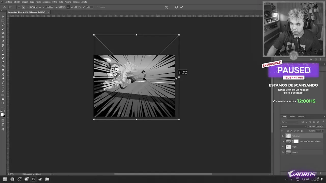Swap foreground and background colors

tap(5, 111)
